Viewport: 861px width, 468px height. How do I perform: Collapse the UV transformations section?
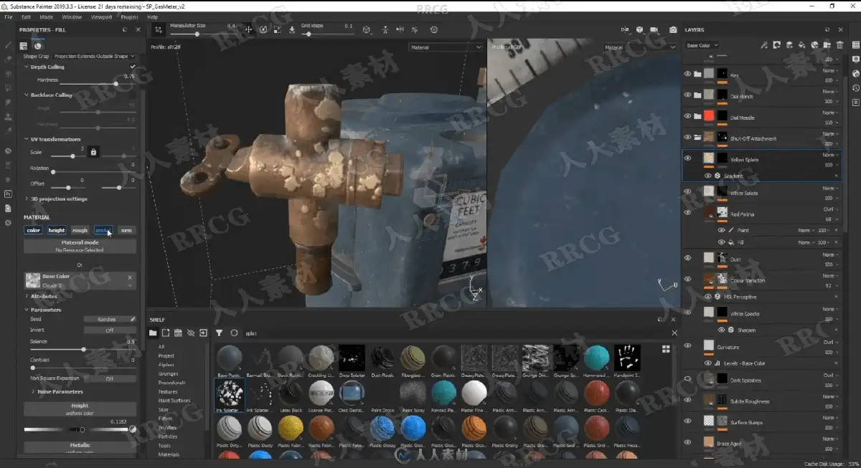pyautogui.click(x=27, y=139)
